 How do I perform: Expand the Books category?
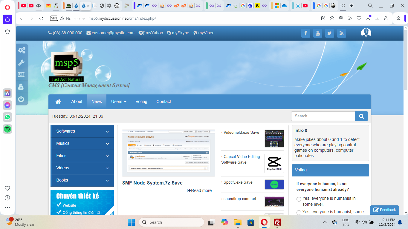pos(107,181)
